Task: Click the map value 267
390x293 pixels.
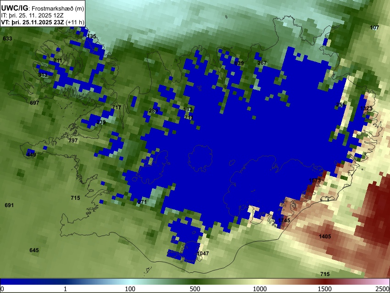Action: click(x=262, y=63)
